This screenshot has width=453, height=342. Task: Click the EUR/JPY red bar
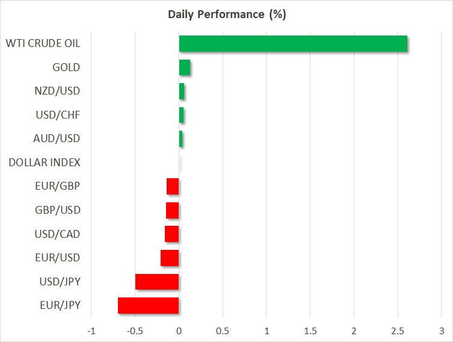coord(149,306)
